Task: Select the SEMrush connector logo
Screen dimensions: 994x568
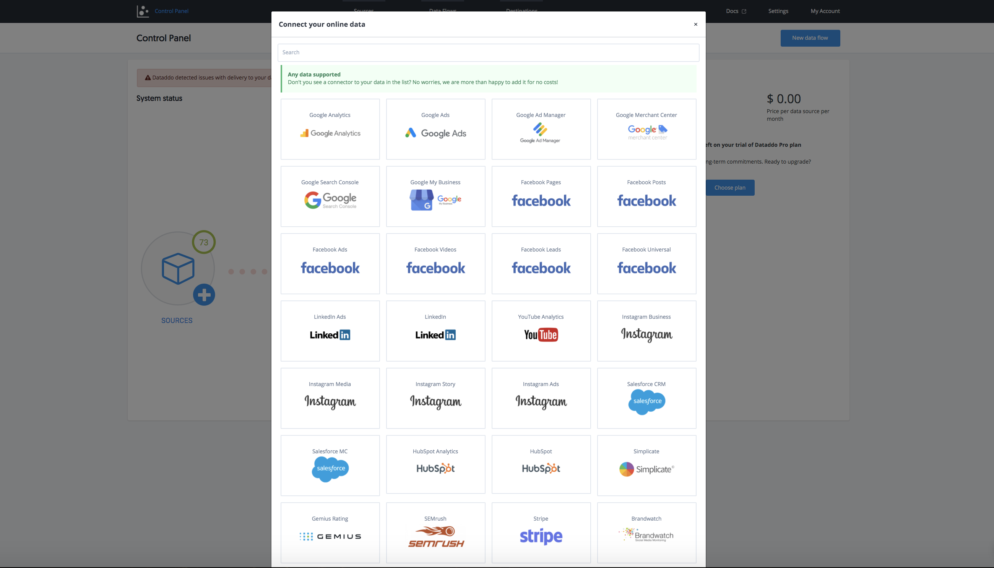Action: pos(436,537)
